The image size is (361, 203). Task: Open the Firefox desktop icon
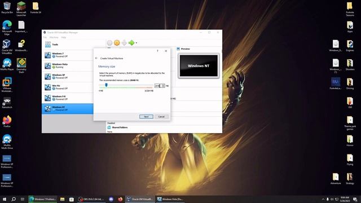tap(7, 122)
